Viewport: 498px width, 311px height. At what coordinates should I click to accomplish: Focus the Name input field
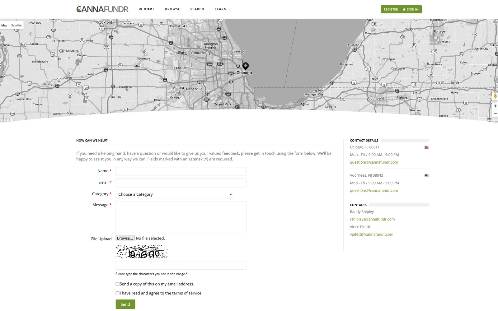coord(181,171)
